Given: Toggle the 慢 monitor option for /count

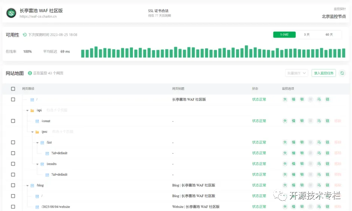Looking at the screenshot, I should click(293, 121).
